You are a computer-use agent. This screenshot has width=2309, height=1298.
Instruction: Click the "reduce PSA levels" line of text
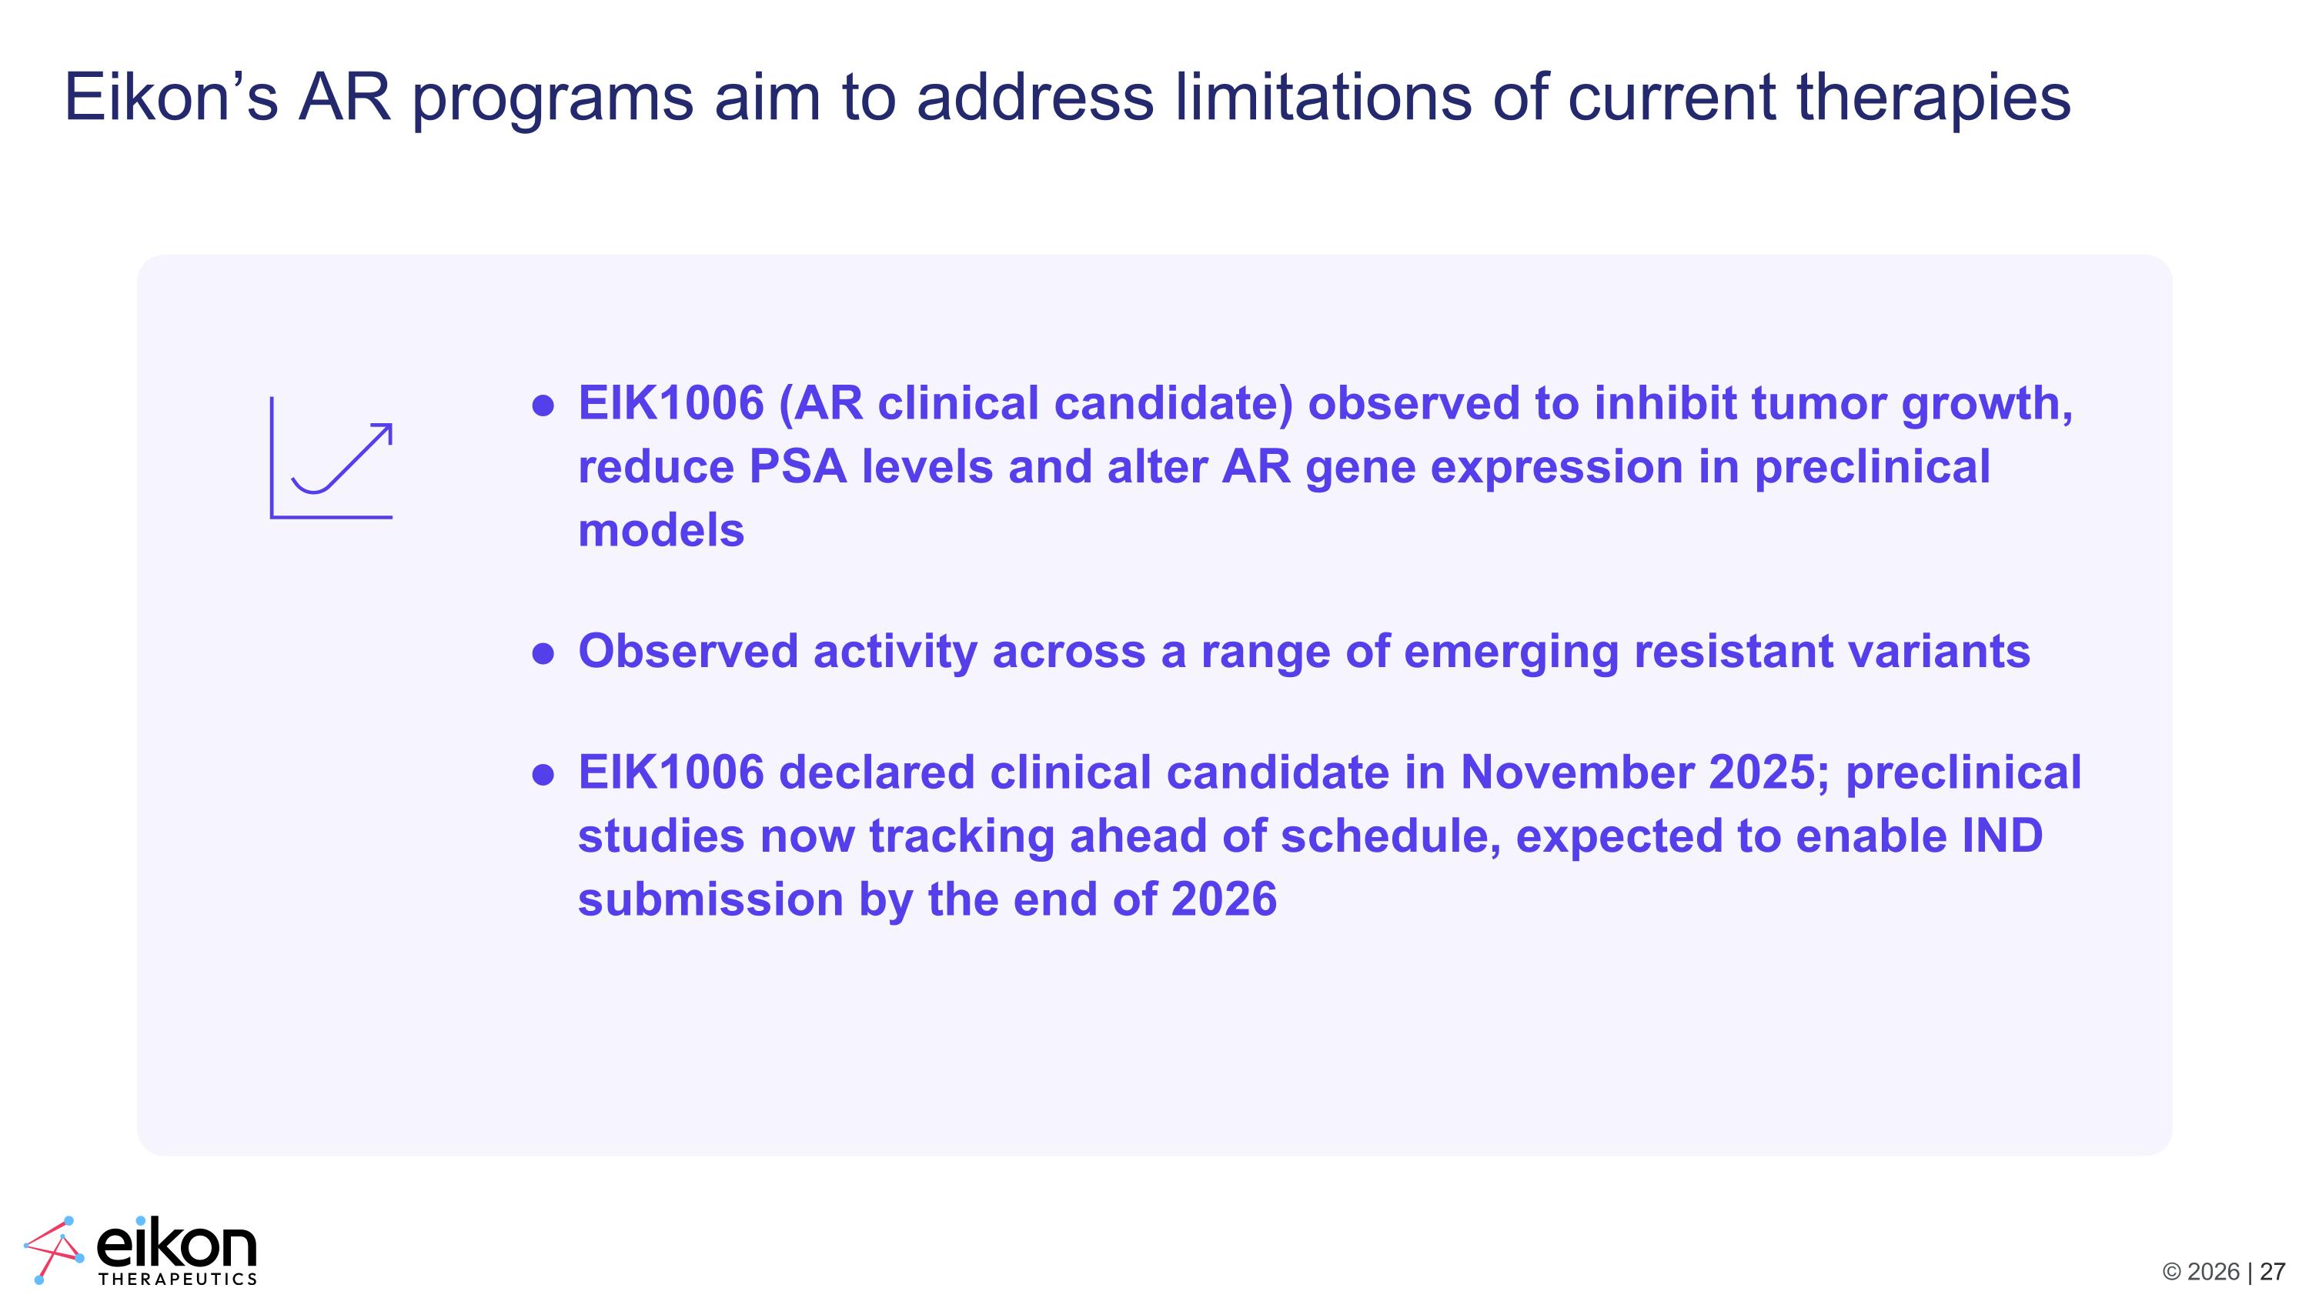[1284, 467]
